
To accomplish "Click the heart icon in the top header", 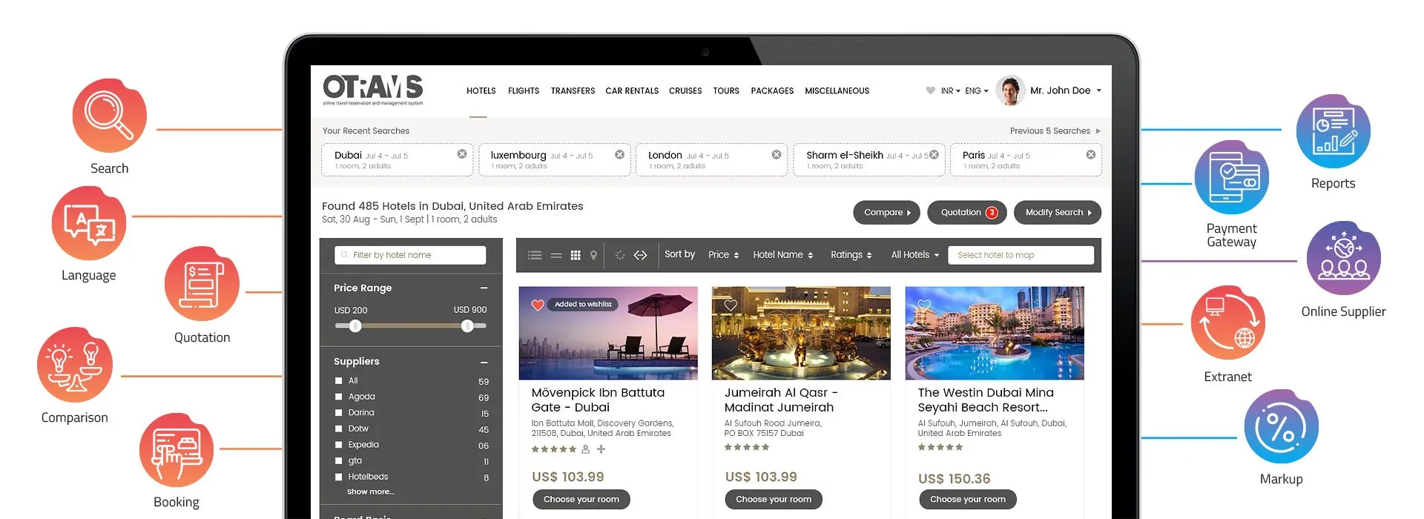I will tap(930, 90).
